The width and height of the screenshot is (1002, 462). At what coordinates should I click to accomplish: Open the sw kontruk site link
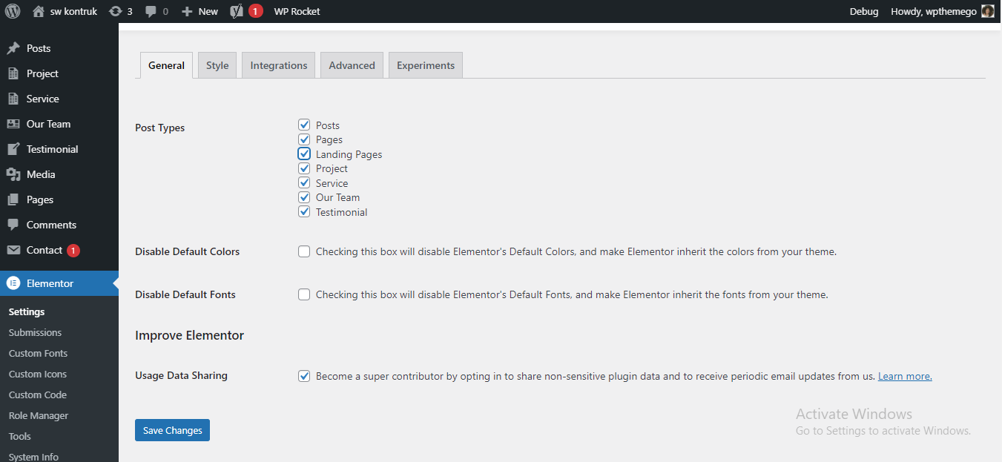pyautogui.click(x=73, y=12)
